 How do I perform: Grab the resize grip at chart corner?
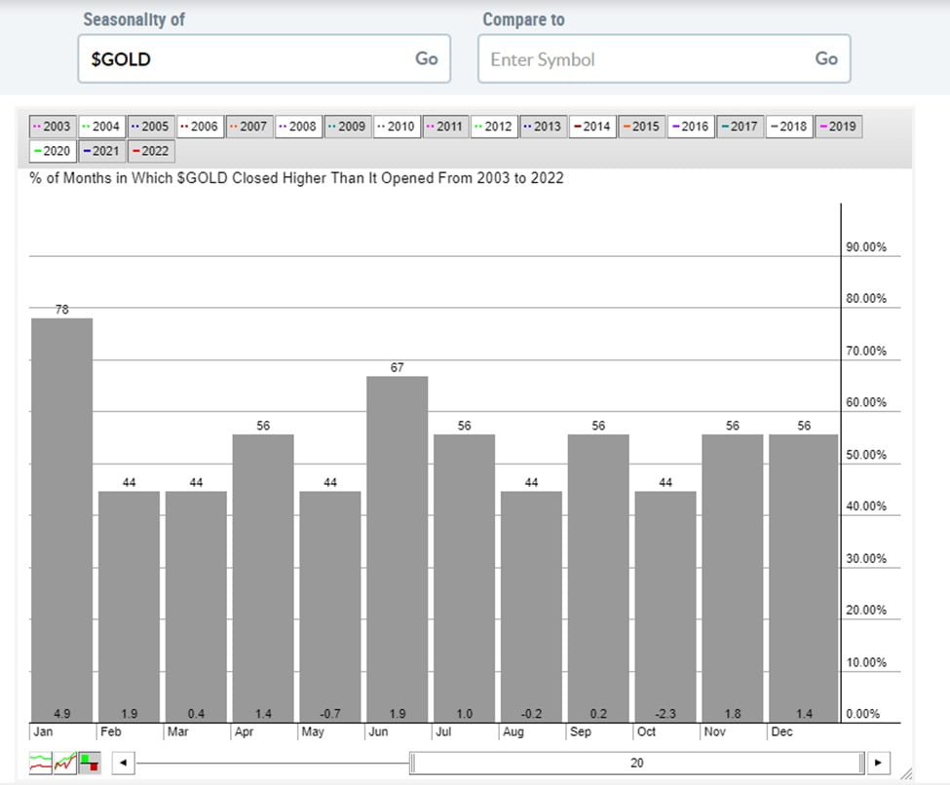tap(906, 773)
